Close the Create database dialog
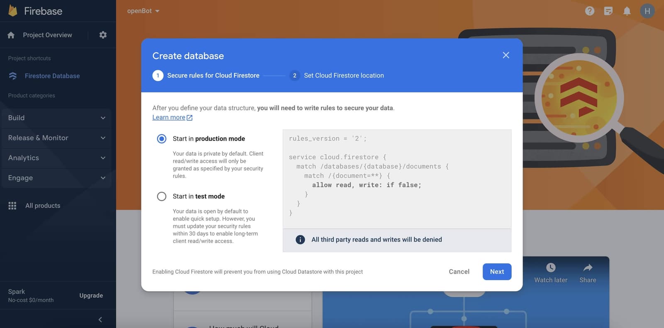 [506, 55]
